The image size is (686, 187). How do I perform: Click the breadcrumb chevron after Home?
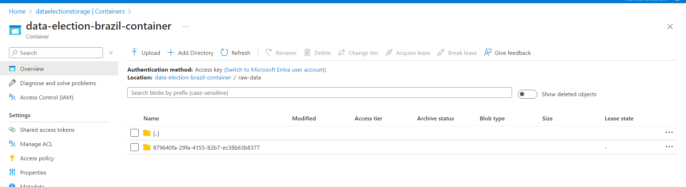coord(30,11)
